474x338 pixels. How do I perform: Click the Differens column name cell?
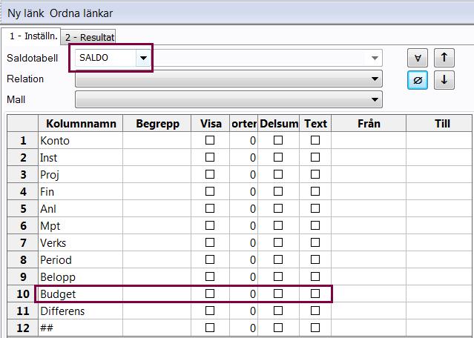point(81,311)
